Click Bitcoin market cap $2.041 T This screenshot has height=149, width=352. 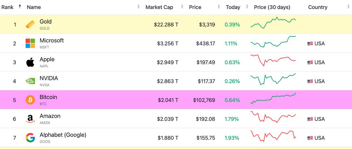(167, 100)
